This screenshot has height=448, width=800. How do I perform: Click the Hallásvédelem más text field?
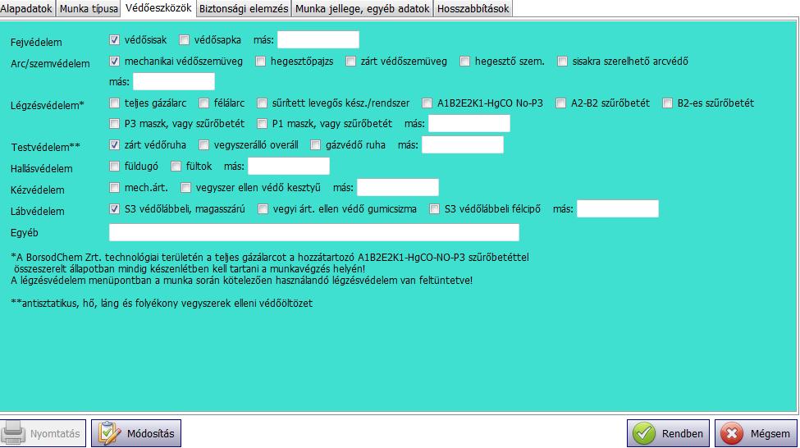click(289, 167)
